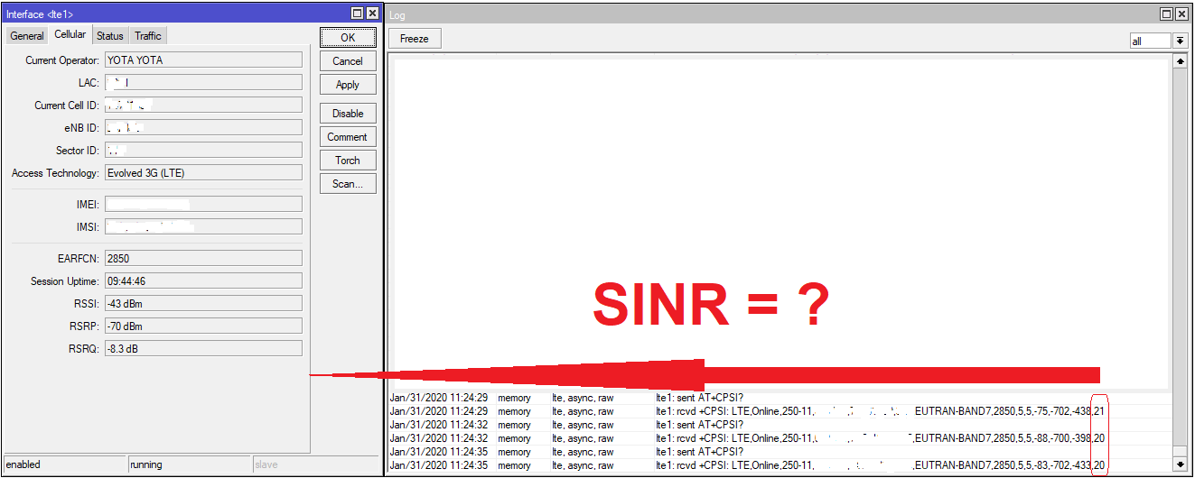Start a cellular Scan
The height and width of the screenshot is (478, 1195).
(348, 184)
